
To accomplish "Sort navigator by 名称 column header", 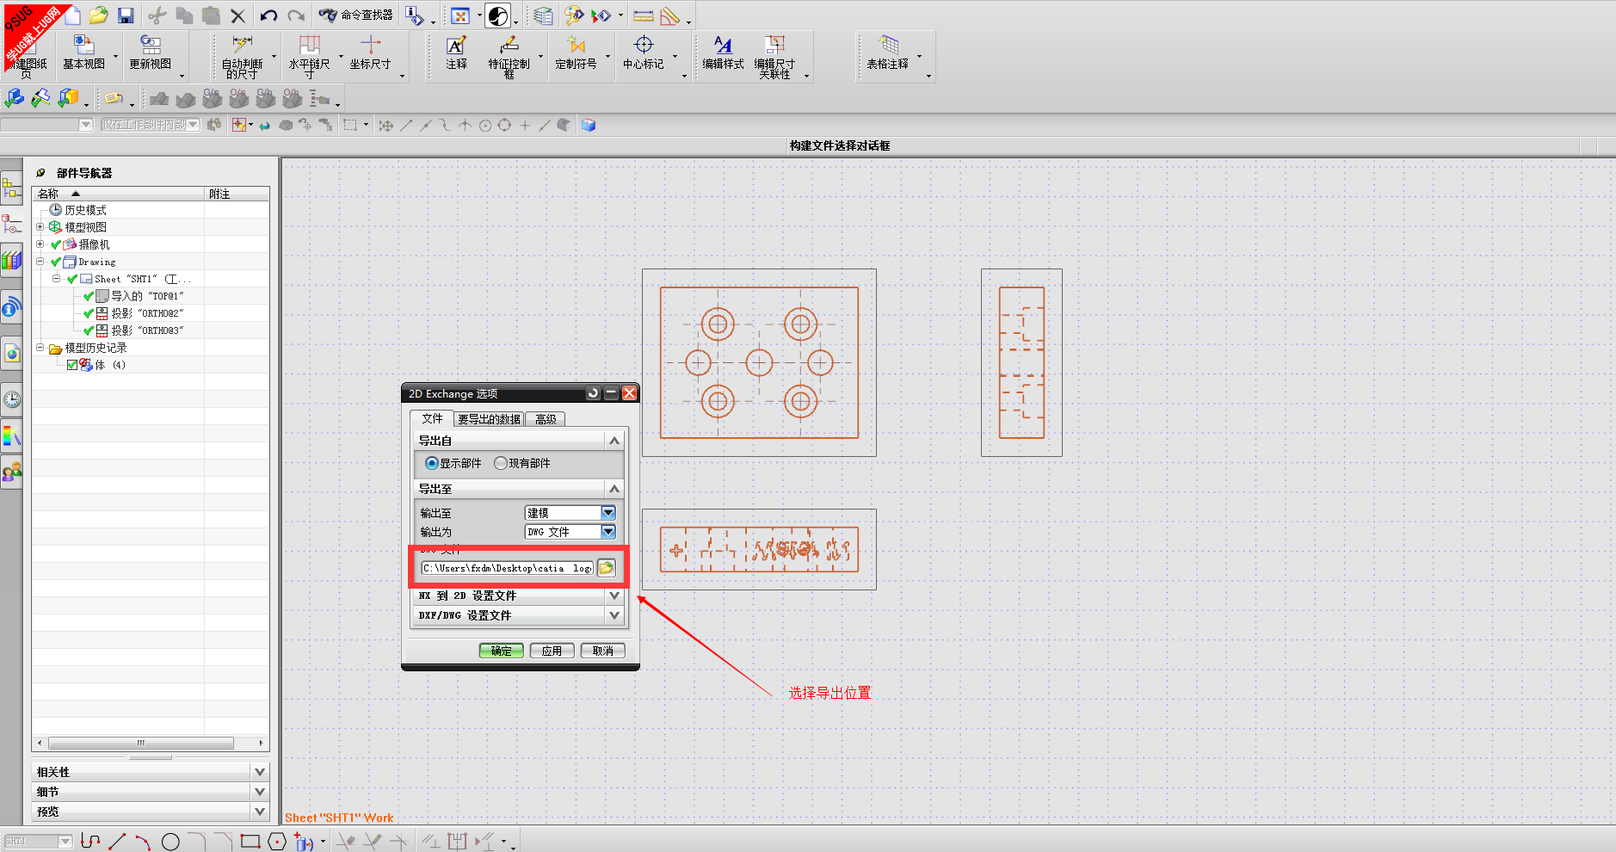I will [x=119, y=194].
